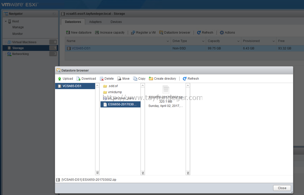
Task: Open the vmkdump folder
Action: click(x=120, y=92)
